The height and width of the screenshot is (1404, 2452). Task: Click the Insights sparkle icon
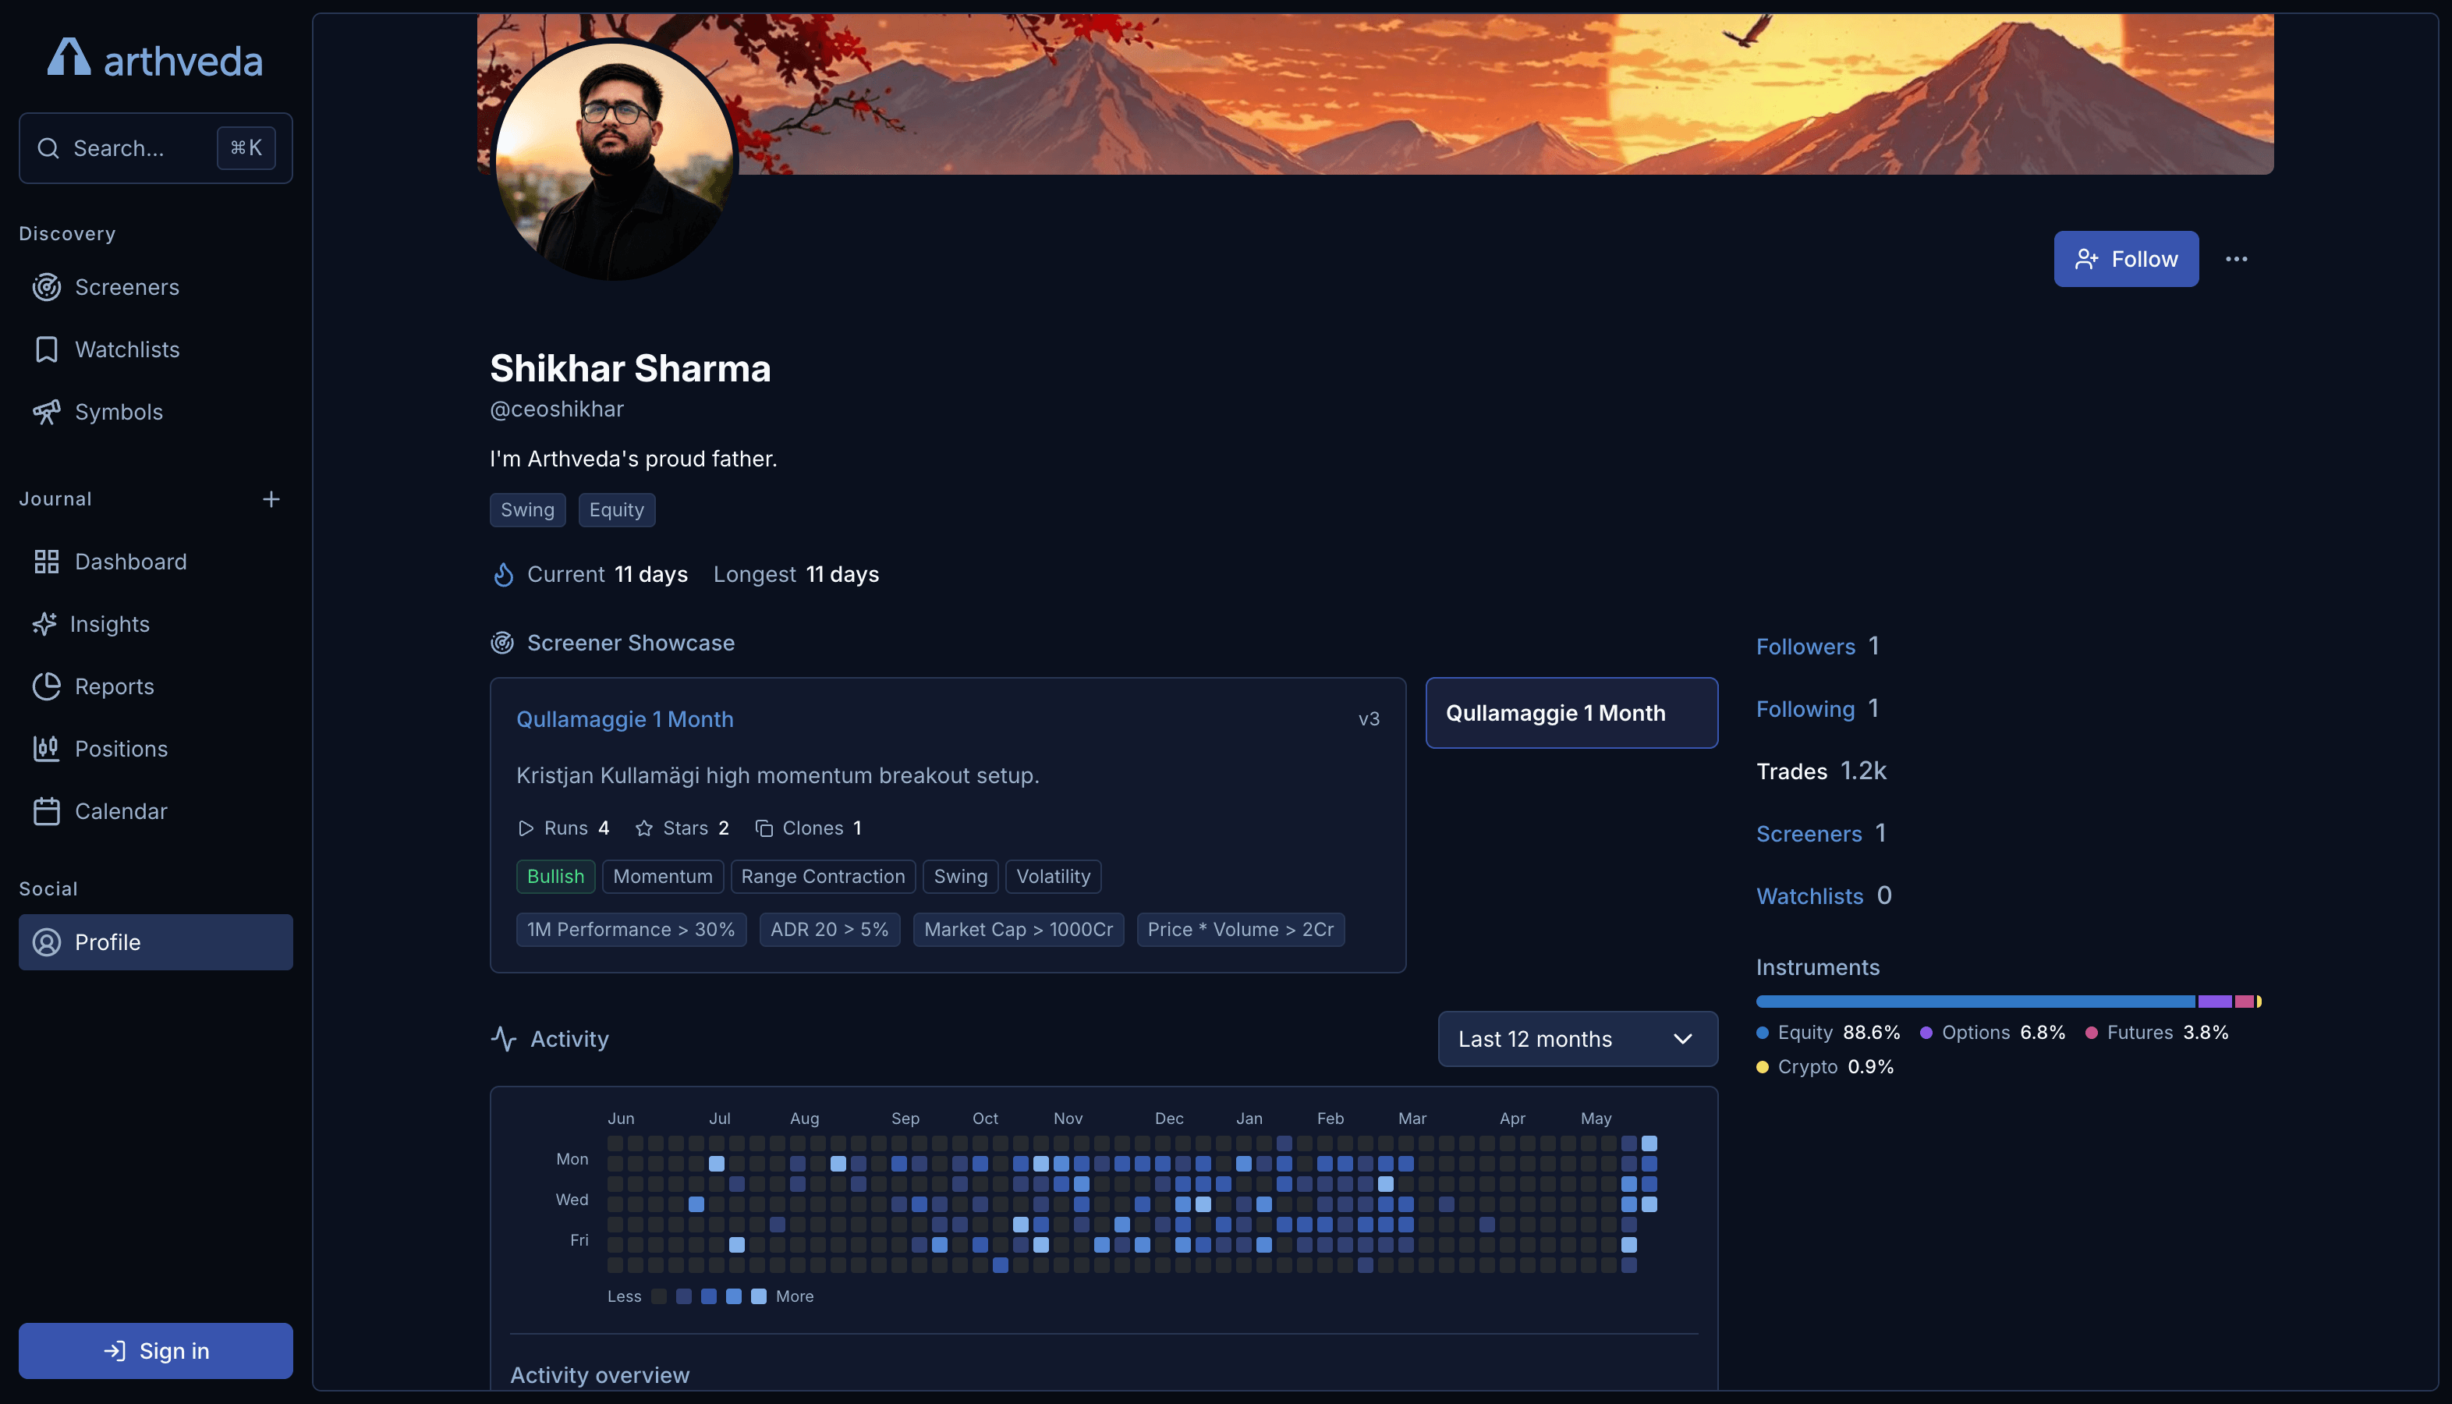(x=44, y=624)
